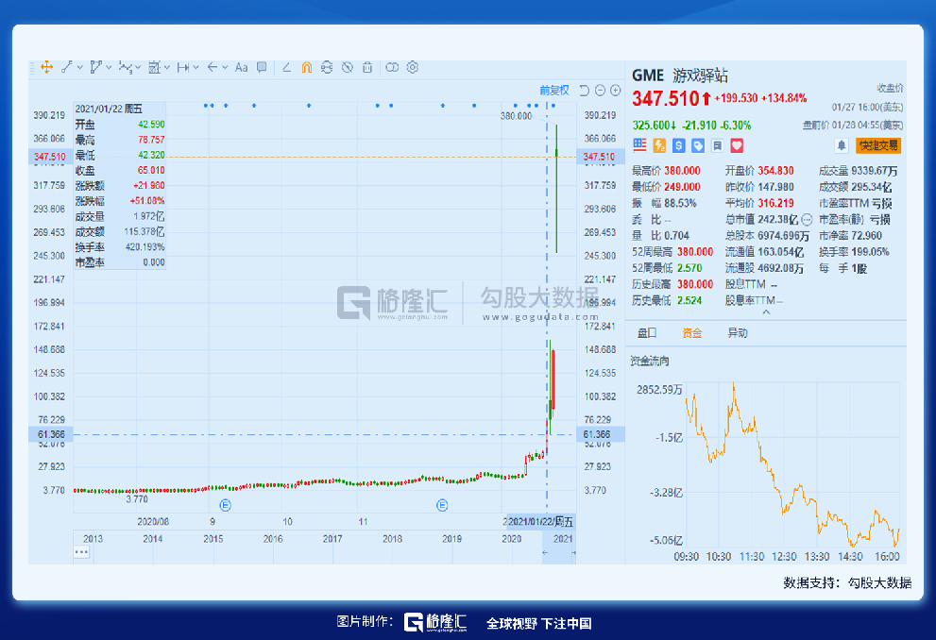Click the 开盘价 354.830 value
936x640 pixels.
(776, 171)
